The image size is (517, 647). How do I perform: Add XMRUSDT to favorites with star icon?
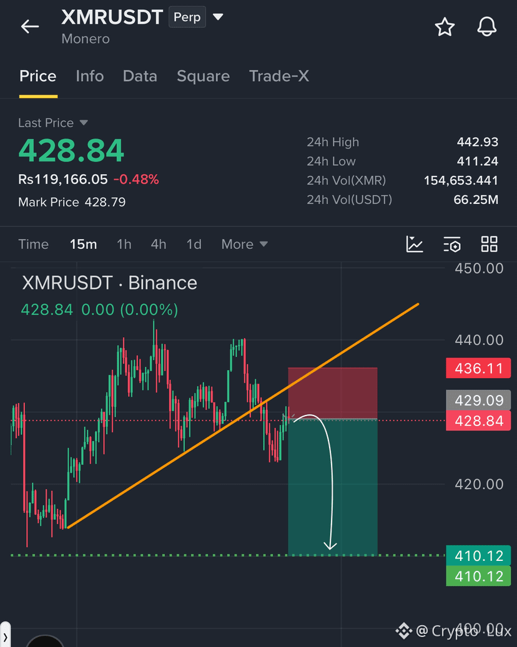click(445, 27)
